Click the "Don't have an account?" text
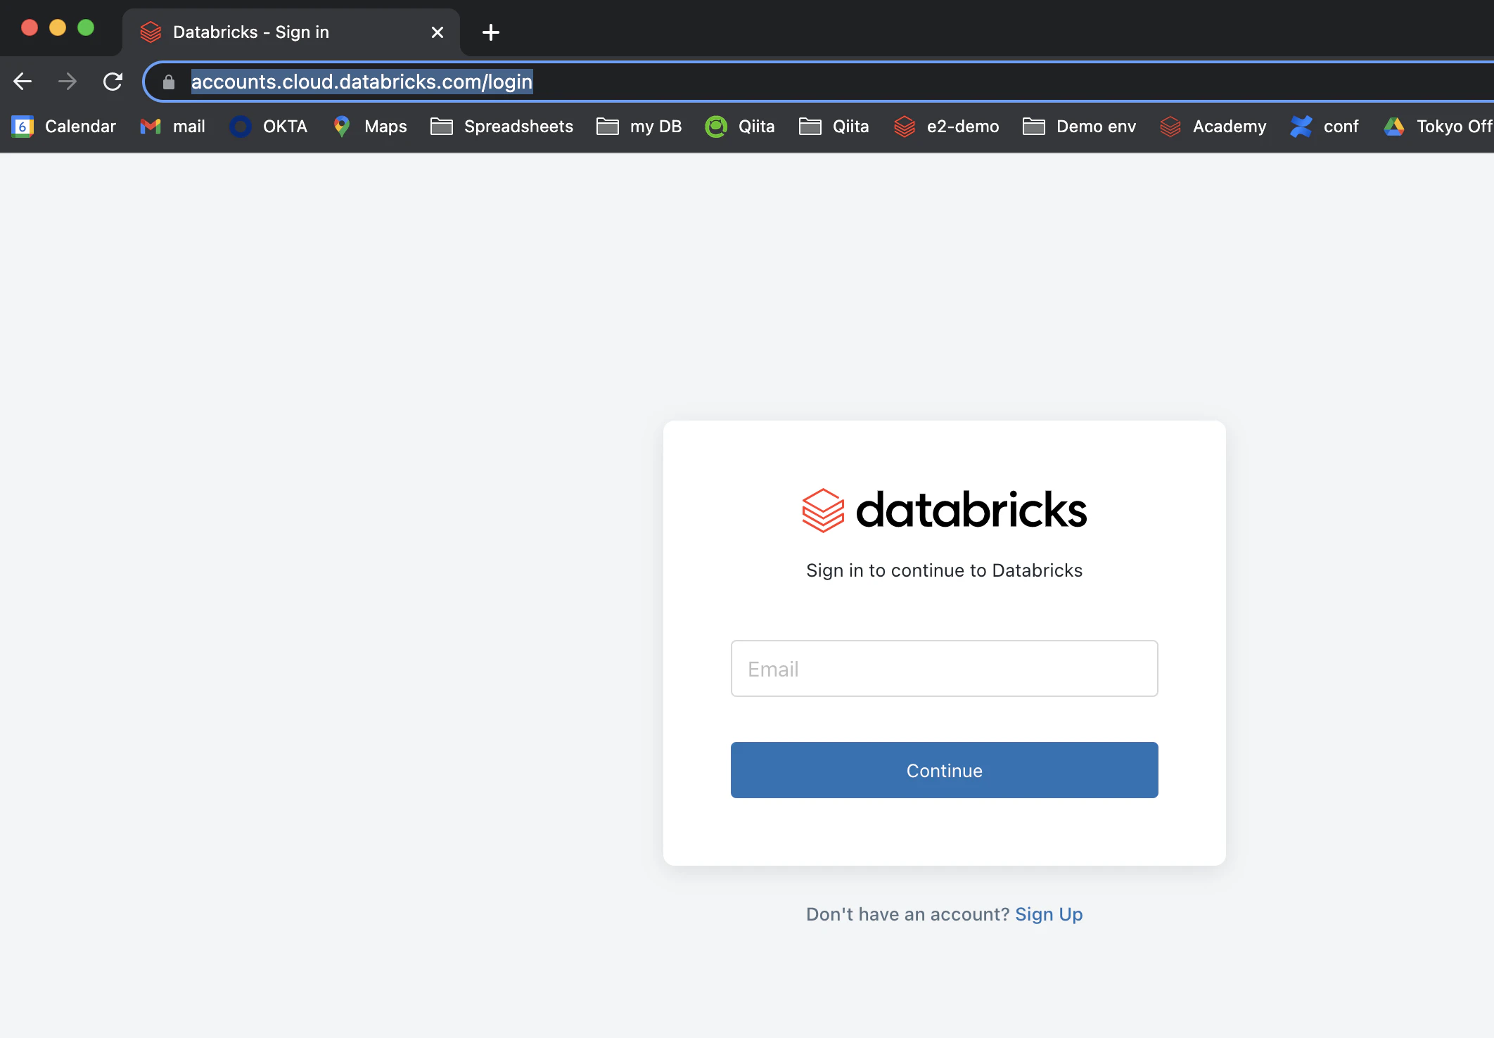The height and width of the screenshot is (1038, 1494). (908, 914)
